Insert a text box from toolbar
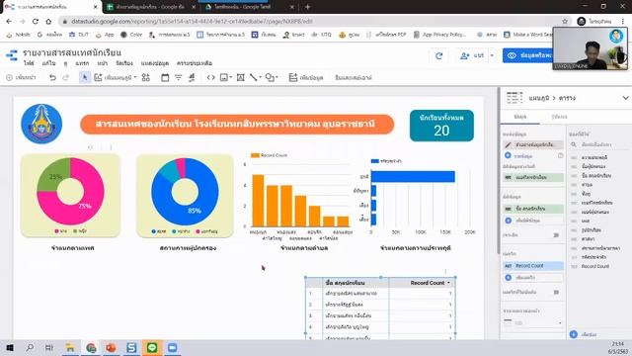The height and width of the screenshot is (356, 632). click(241, 77)
